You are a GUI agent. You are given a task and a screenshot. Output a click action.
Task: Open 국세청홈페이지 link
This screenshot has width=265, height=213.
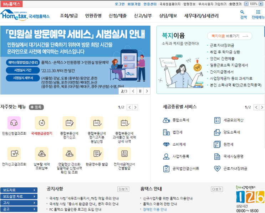click(x=170, y=4)
